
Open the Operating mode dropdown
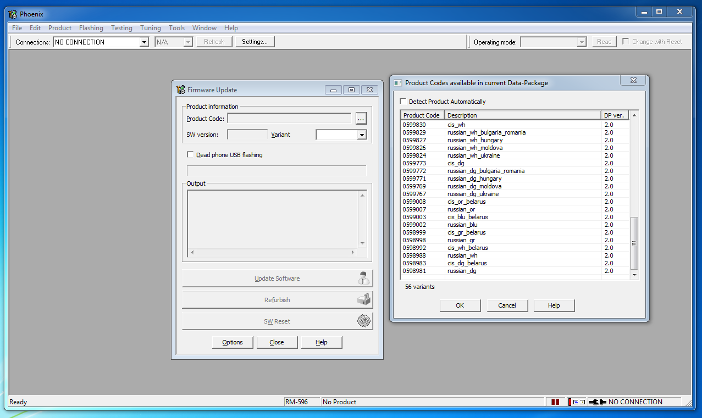(582, 42)
